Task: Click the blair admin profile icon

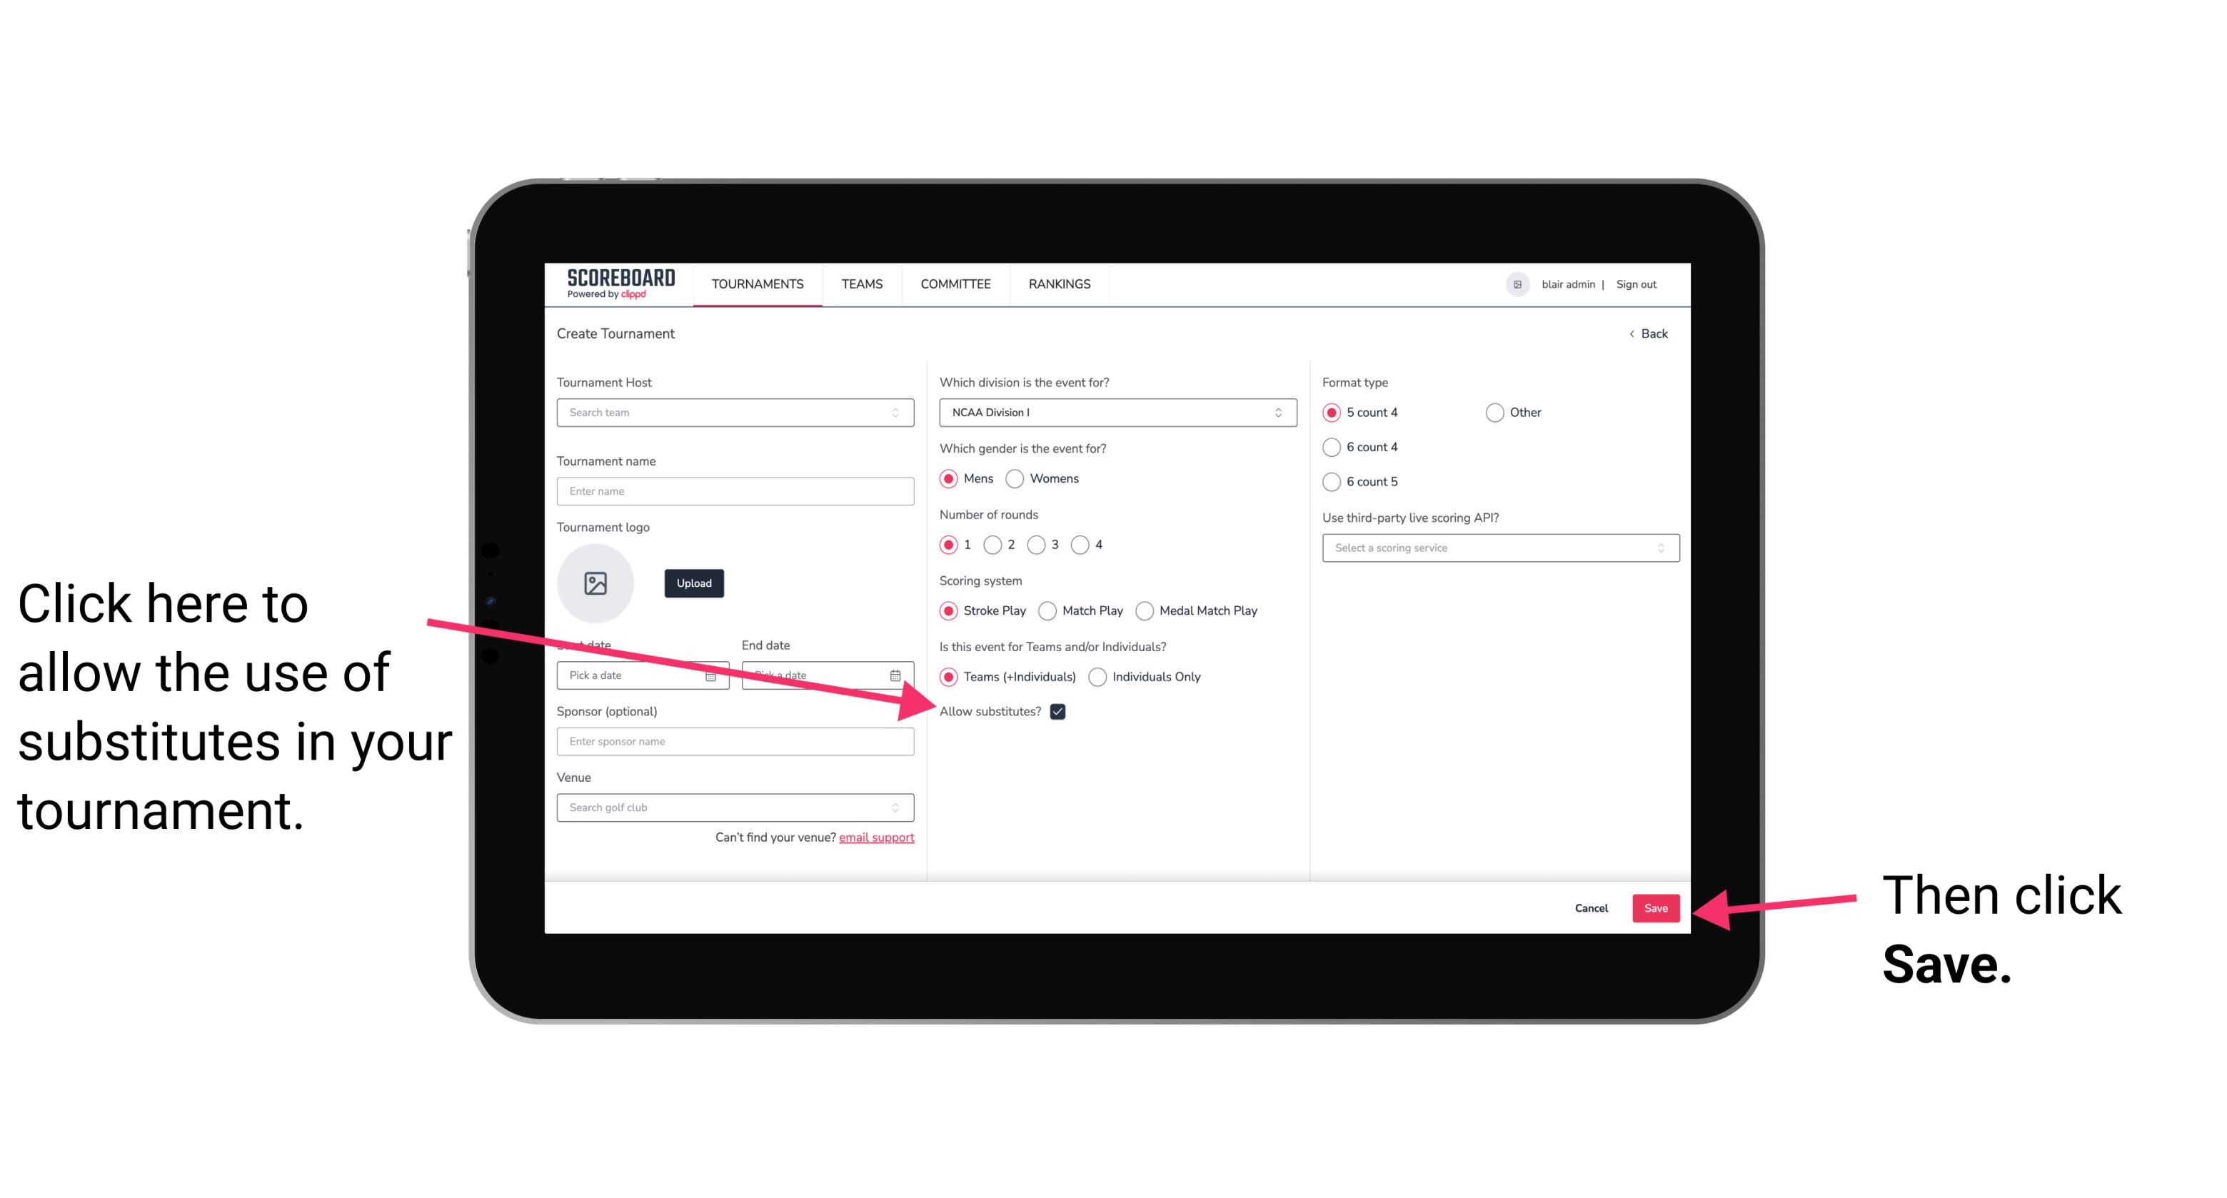Action: pos(1516,283)
